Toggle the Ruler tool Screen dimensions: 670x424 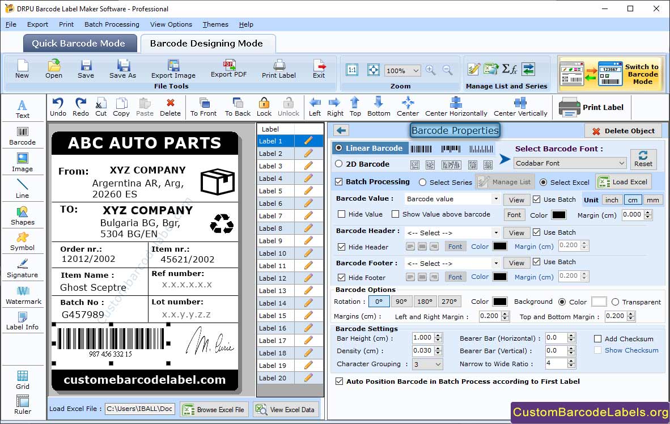(22, 405)
